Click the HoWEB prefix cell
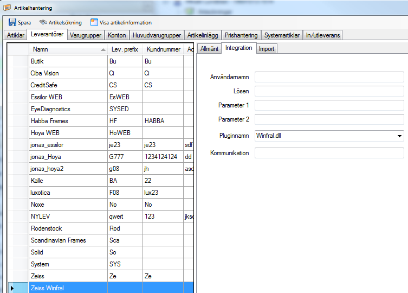This screenshot has height=293, width=408. 125,133
